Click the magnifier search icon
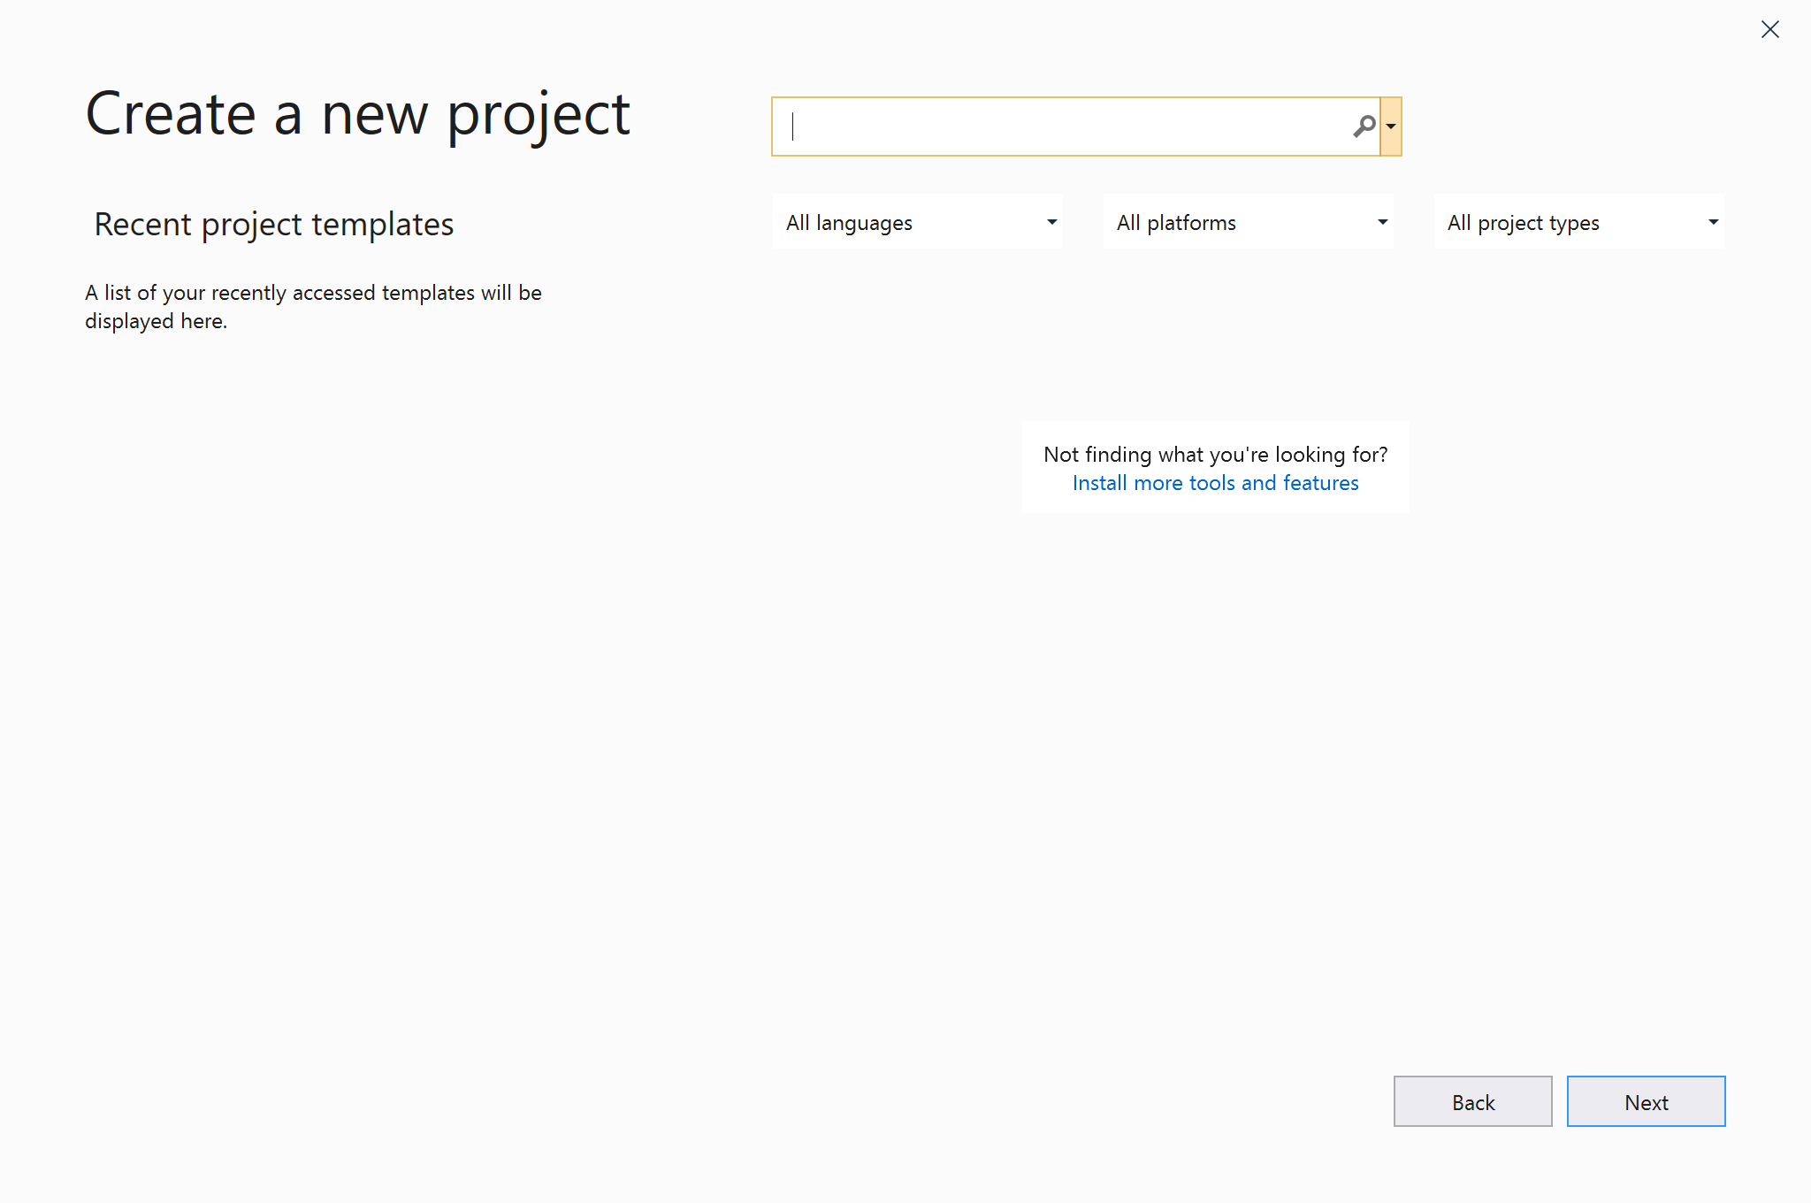1811x1203 pixels. coord(1364,126)
